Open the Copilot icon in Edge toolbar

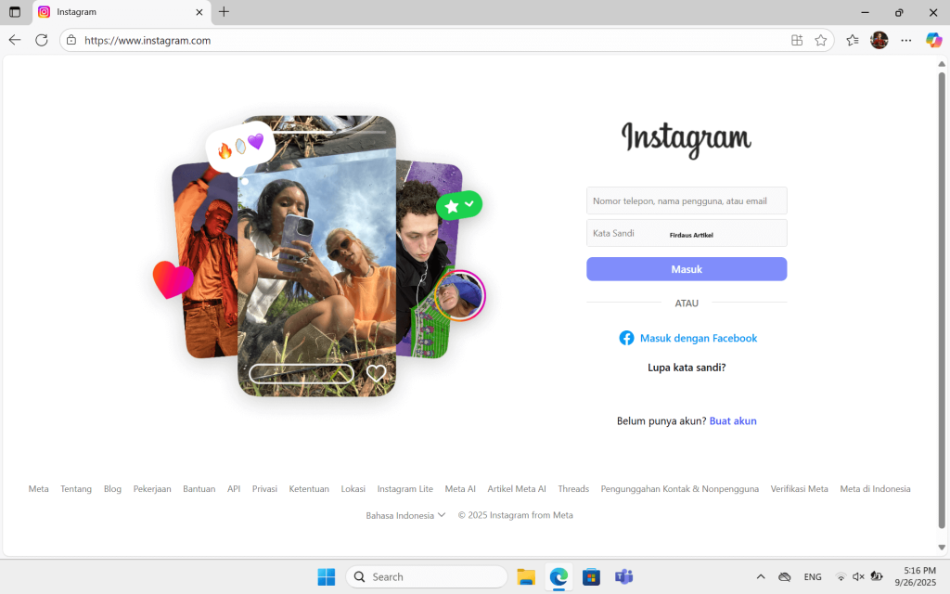pyautogui.click(x=933, y=40)
